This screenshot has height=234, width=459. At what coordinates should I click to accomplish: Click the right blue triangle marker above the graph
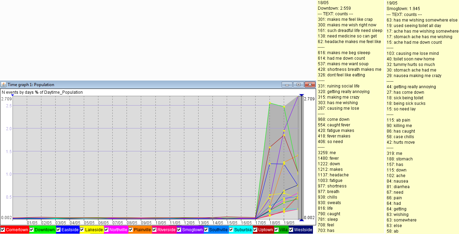pyautogui.click(x=301, y=95)
